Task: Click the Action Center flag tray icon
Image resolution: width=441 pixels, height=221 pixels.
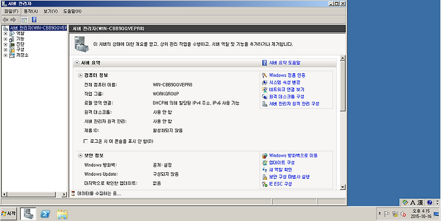Action: coord(387,214)
